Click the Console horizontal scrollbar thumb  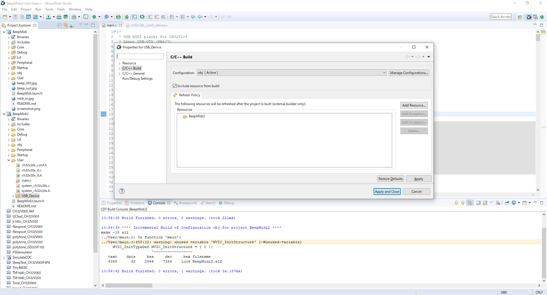tap(129, 285)
